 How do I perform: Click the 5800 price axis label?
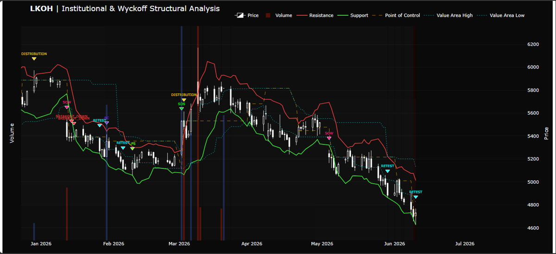coord(533,90)
